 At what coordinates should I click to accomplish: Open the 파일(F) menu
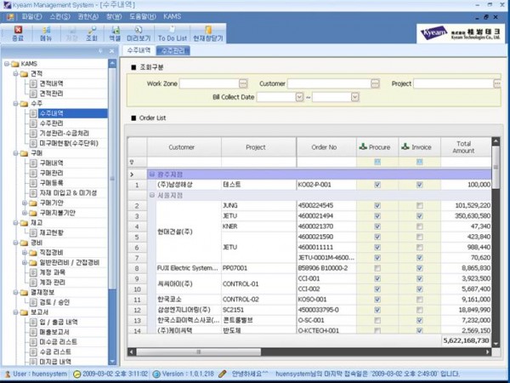(32, 15)
